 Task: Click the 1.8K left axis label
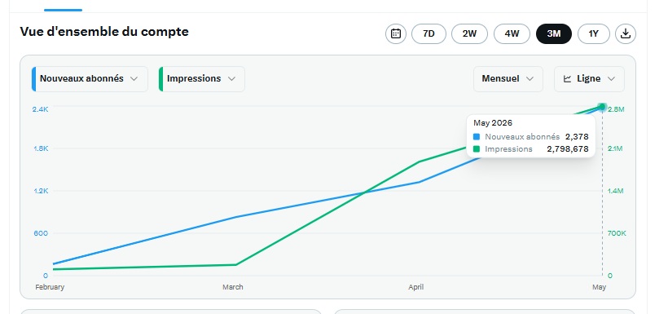click(41, 148)
